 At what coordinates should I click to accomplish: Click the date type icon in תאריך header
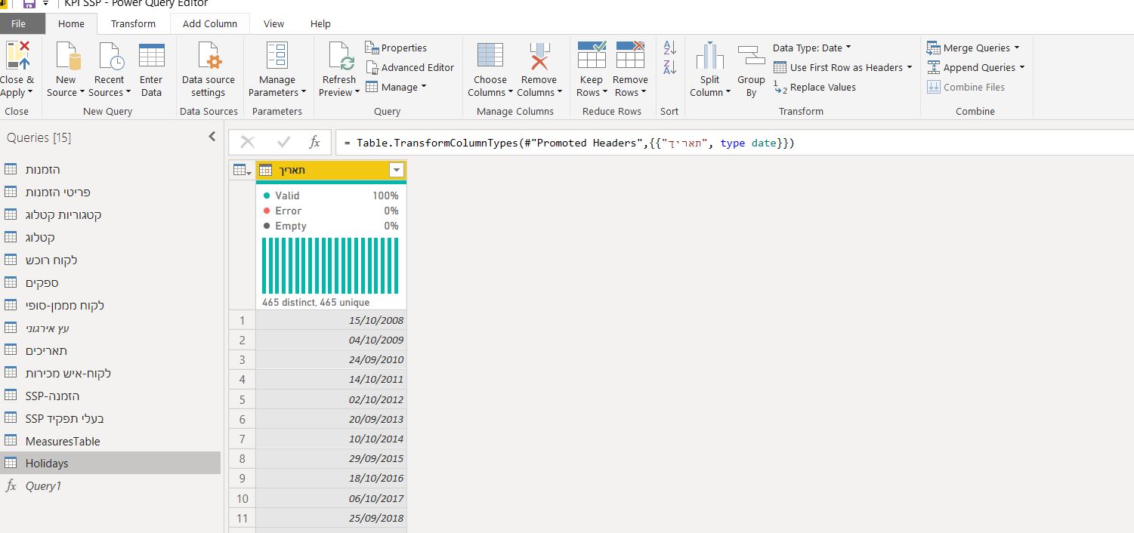266,171
